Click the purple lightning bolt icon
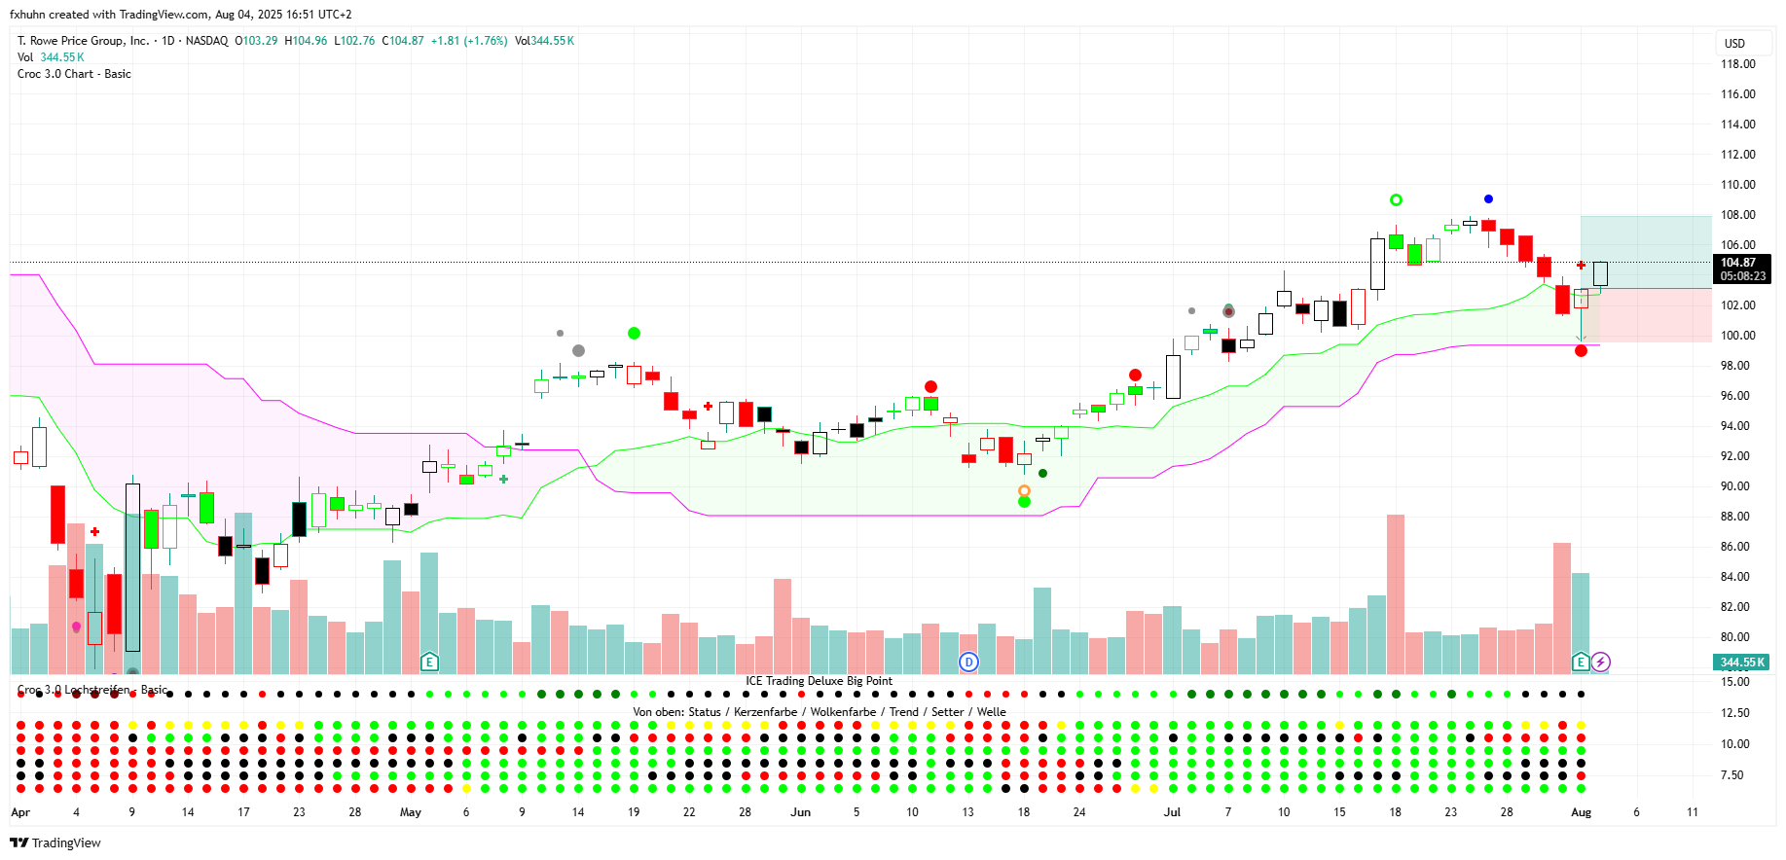The height and width of the screenshot is (860, 1786). click(x=1600, y=663)
